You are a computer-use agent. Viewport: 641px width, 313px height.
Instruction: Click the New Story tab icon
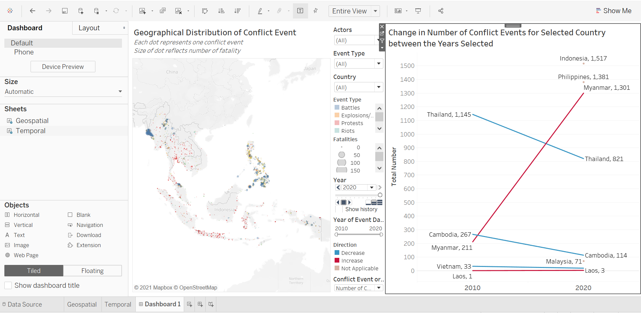tap(211, 304)
